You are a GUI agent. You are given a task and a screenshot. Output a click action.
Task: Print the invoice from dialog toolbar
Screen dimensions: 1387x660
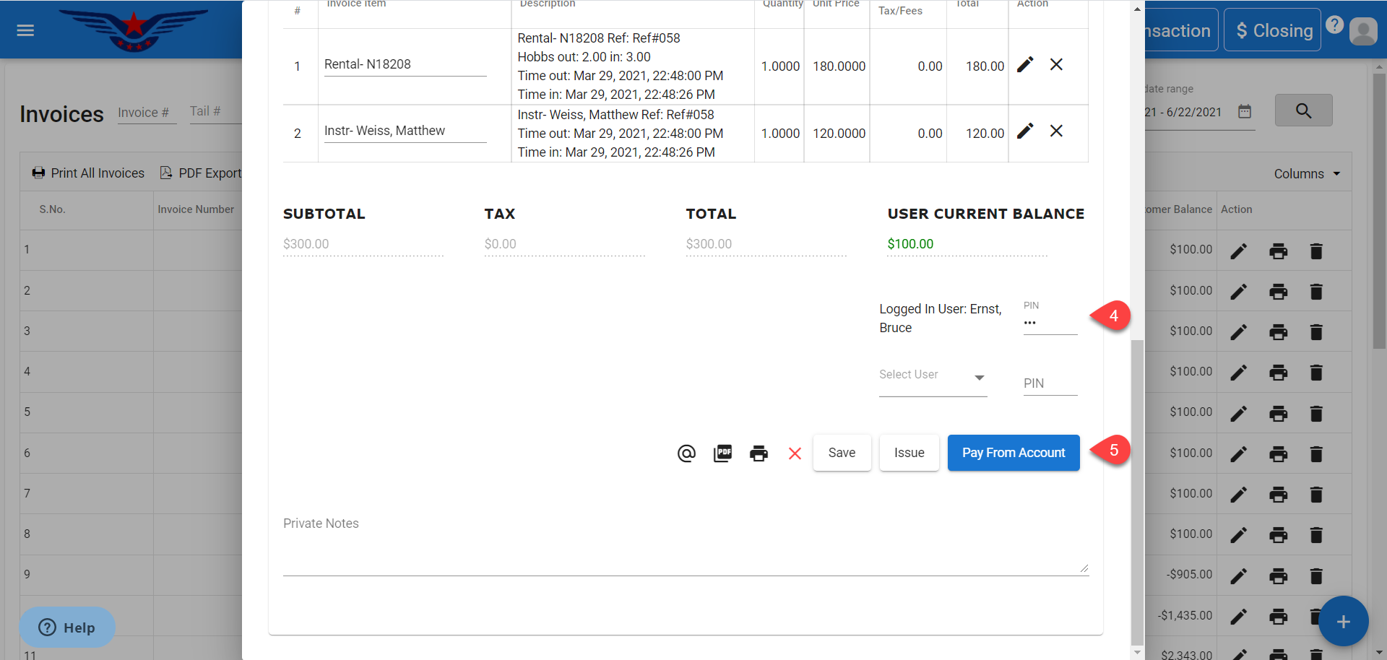click(759, 453)
